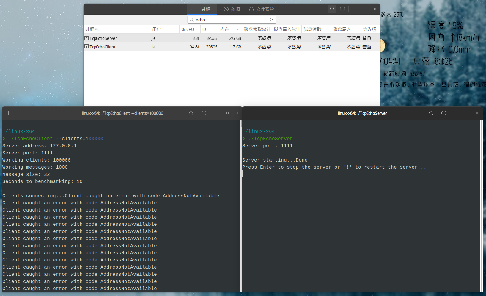This screenshot has width=486, height=296.
Task: Click the TcpEchoServer process row icon
Action: [x=86, y=38]
